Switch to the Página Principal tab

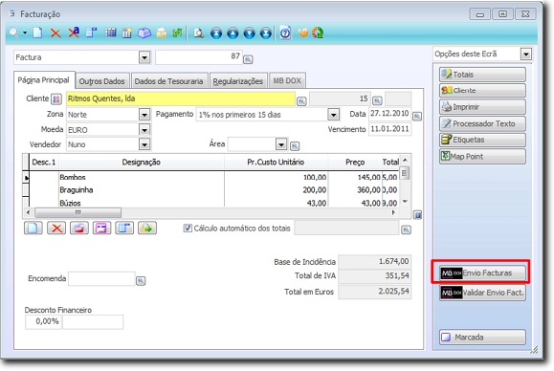tap(44, 80)
